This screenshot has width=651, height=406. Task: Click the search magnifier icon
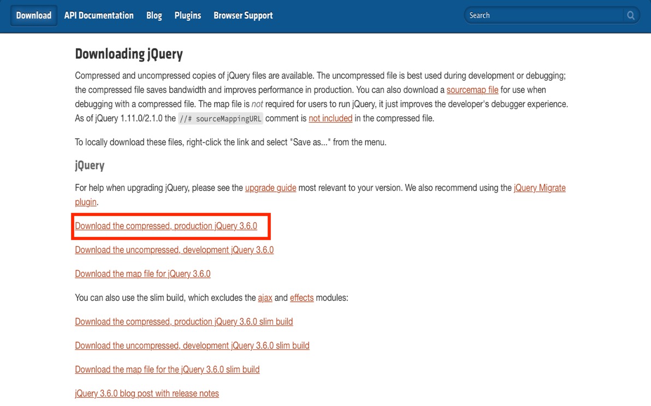[631, 15]
